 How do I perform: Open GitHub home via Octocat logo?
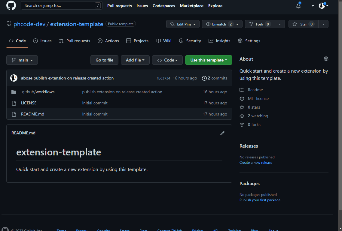pos(11,5)
